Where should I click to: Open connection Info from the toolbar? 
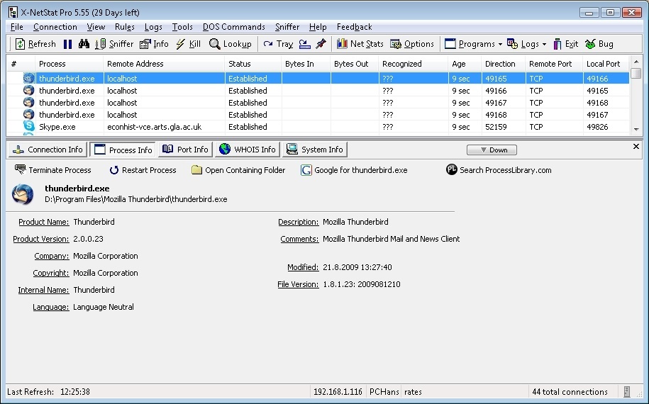[154, 44]
